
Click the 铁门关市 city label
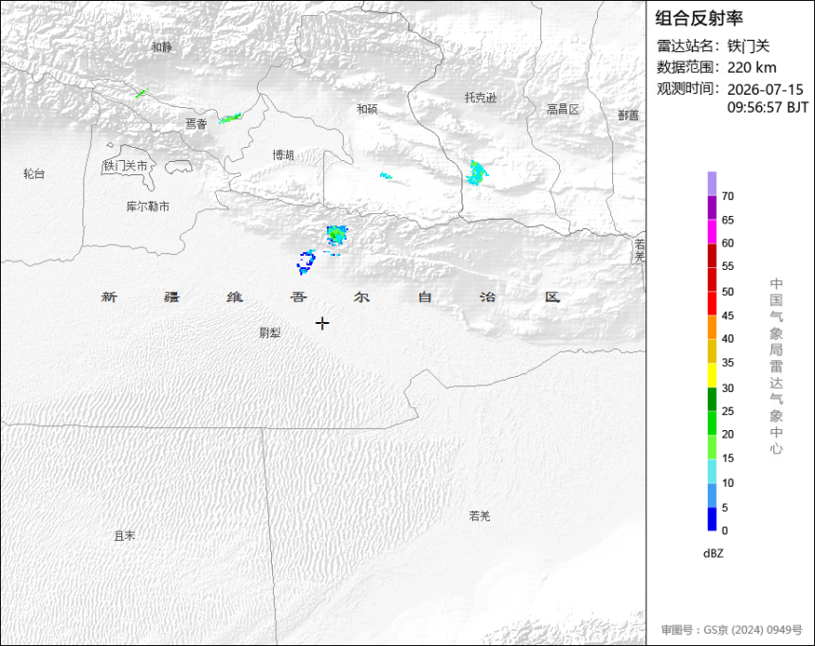(125, 167)
